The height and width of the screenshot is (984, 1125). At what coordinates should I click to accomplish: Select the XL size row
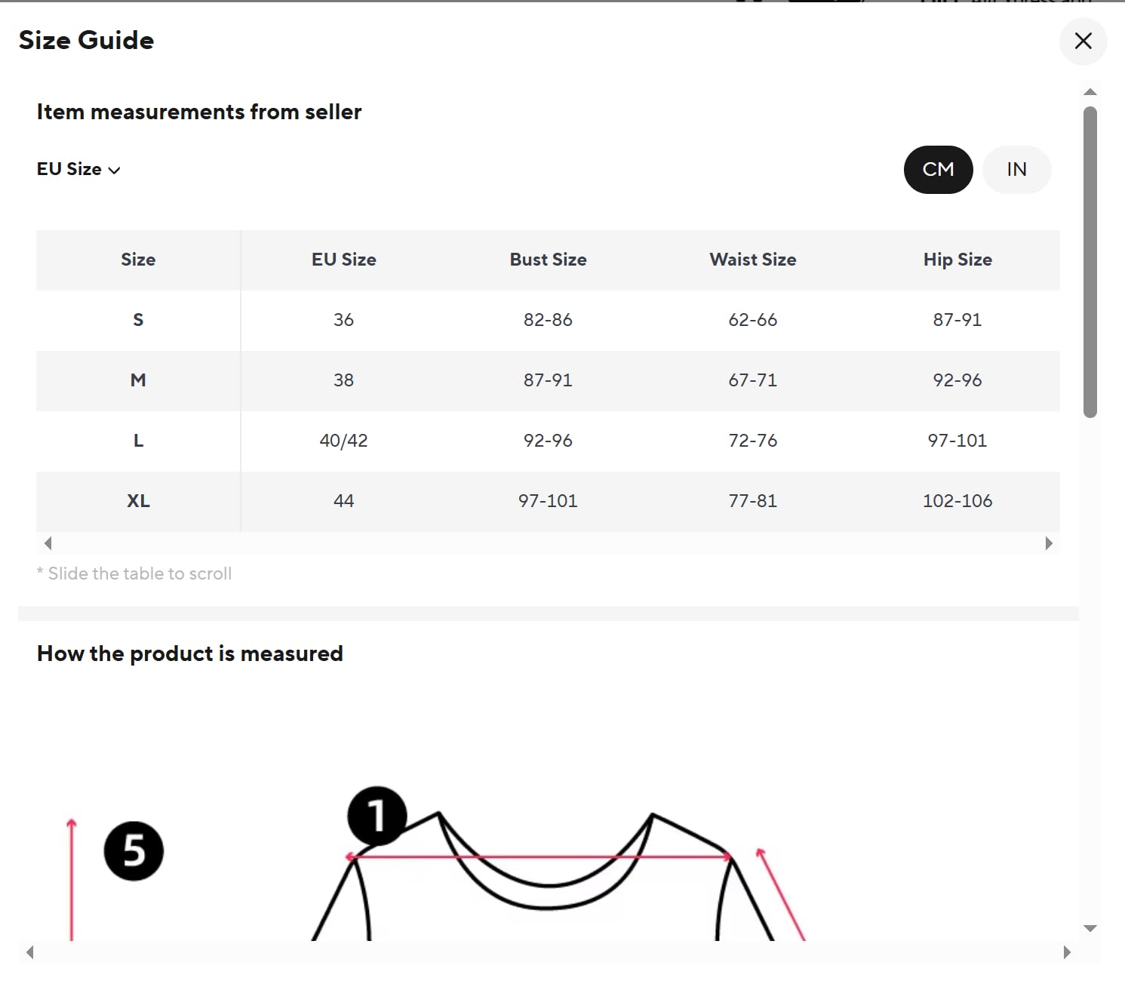point(548,501)
